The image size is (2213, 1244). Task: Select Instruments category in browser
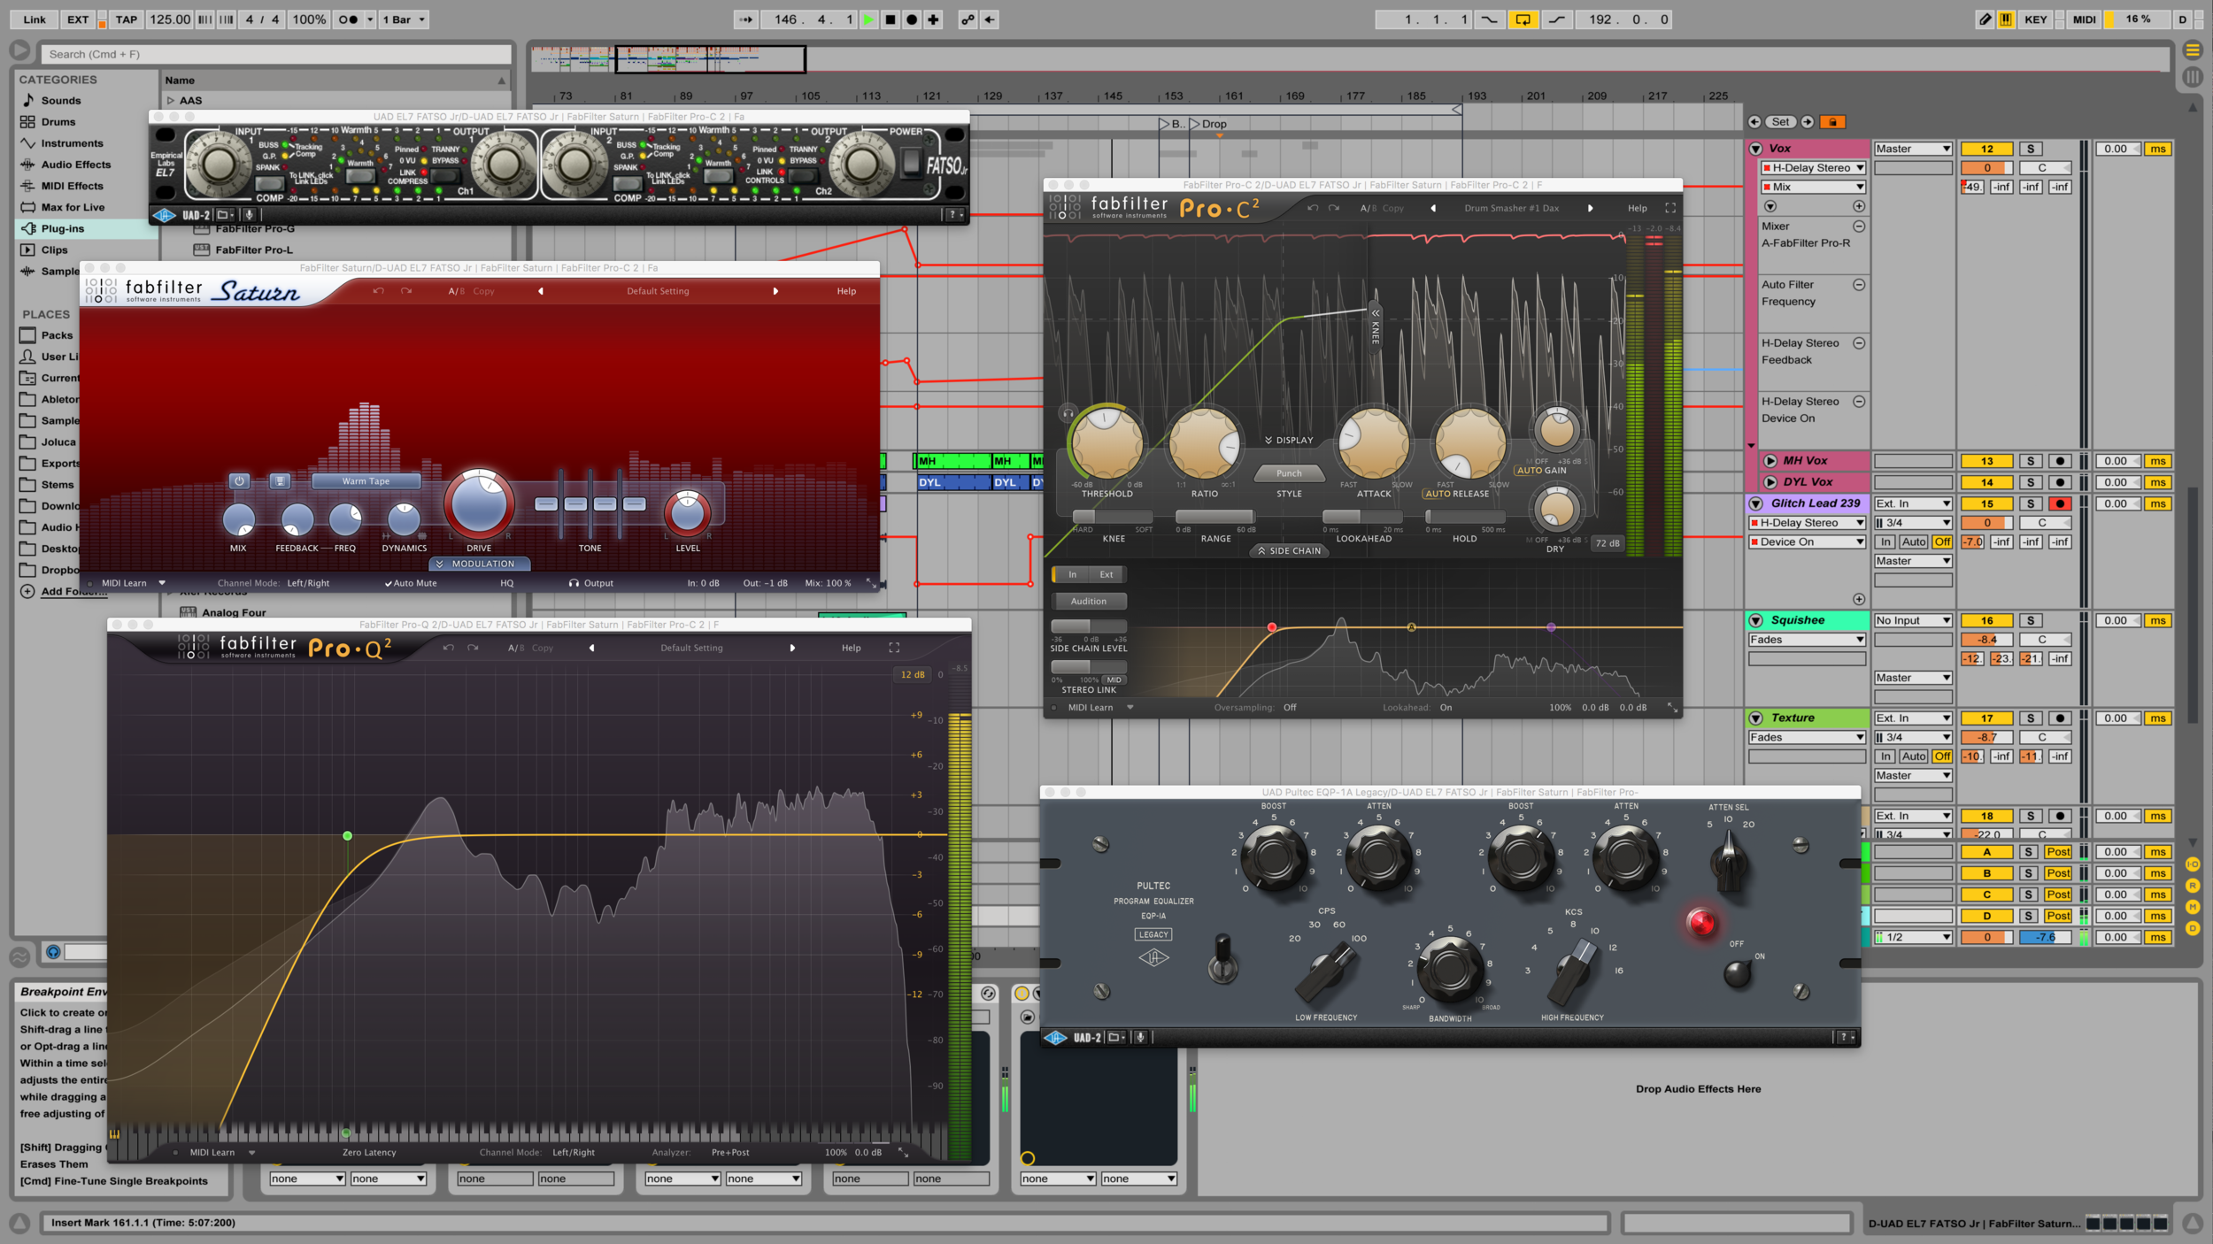[x=72, y=143]
